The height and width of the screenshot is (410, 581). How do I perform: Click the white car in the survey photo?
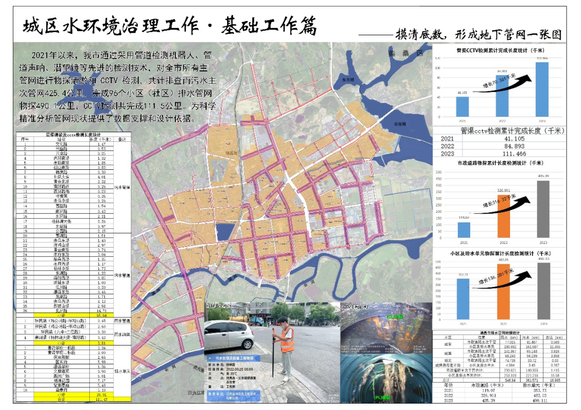point(229,336)
